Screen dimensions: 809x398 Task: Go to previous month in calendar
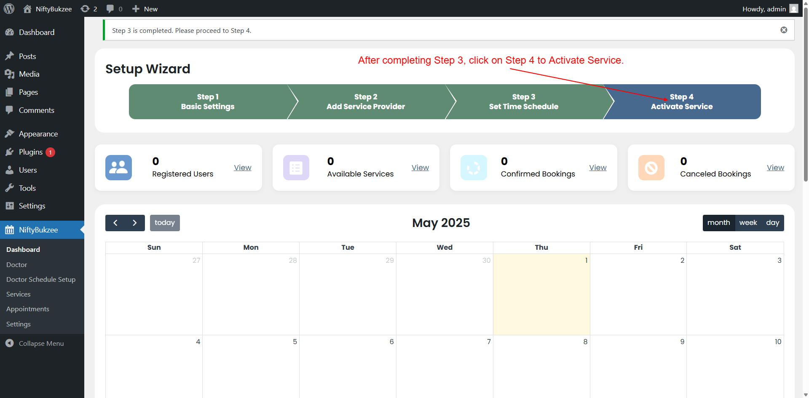115,223
